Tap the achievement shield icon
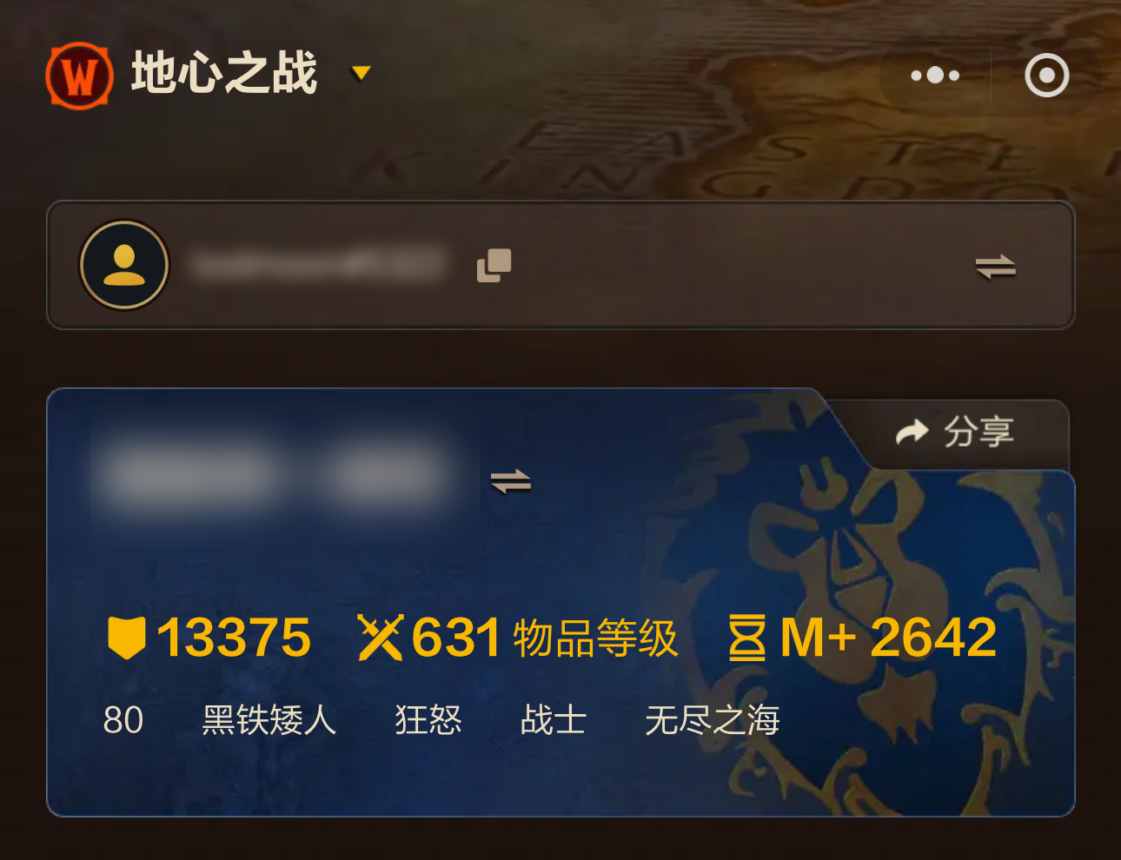Screen dimensions: 1121x860 click(126, 638)
